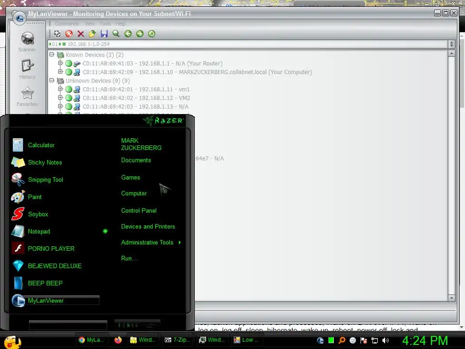Select MyLanViewer in the start menu
This screenshot has width=465, height=349.
(55, 300)
